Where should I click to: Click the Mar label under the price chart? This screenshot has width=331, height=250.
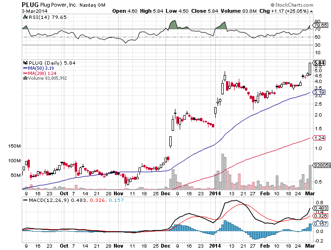click(x=310, y=193)
